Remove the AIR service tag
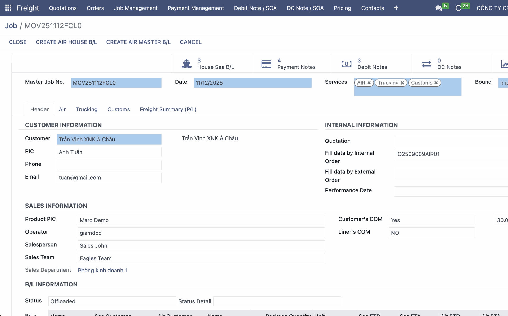508x316 pixels. (x=369, y=83)
